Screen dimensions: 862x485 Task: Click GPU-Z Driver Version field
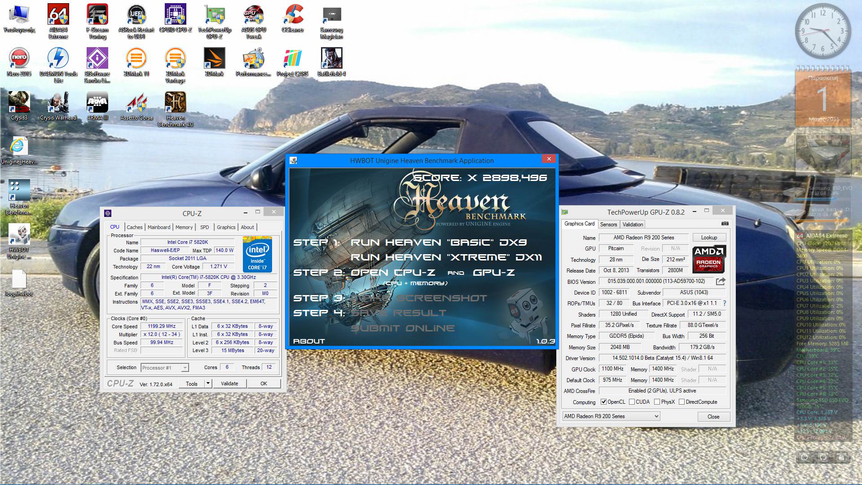[662, 358]
